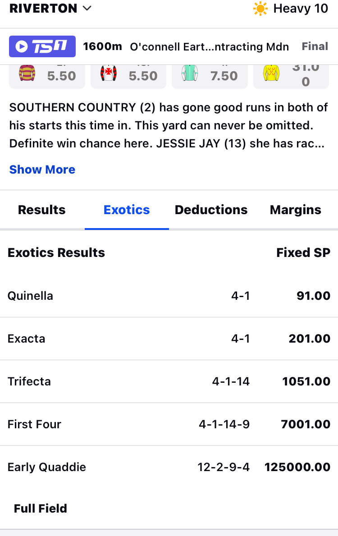Switch to the Margins tab

tap(295, 210)
